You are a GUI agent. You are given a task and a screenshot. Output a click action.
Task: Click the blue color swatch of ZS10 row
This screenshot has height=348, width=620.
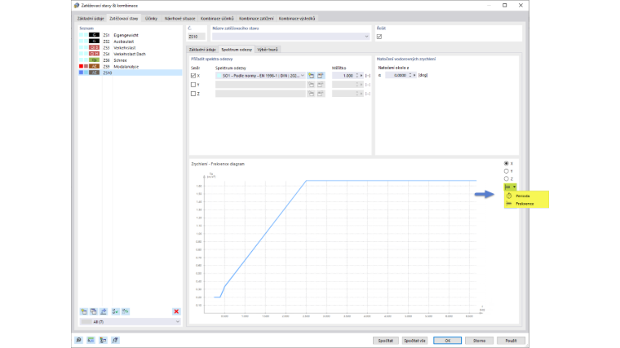81,73
